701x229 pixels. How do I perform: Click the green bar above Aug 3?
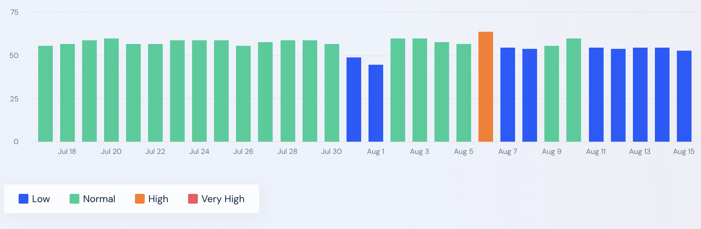(x=420, y=90)
